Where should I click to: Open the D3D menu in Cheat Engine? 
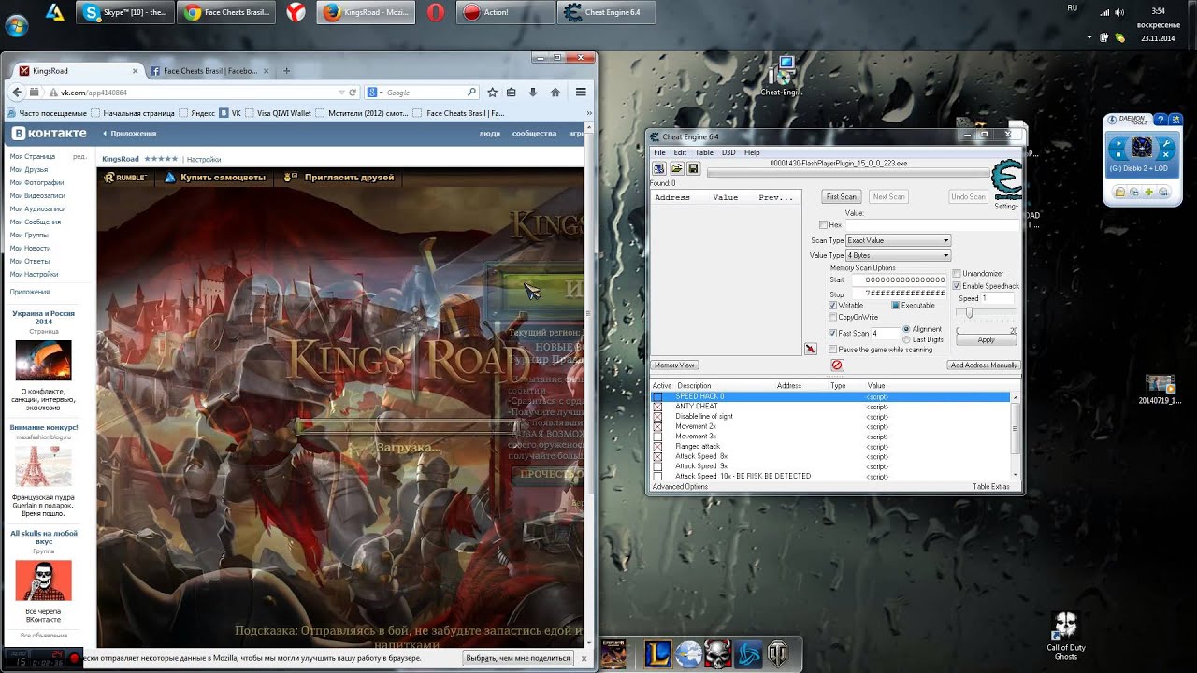click(x=728, y=152)
